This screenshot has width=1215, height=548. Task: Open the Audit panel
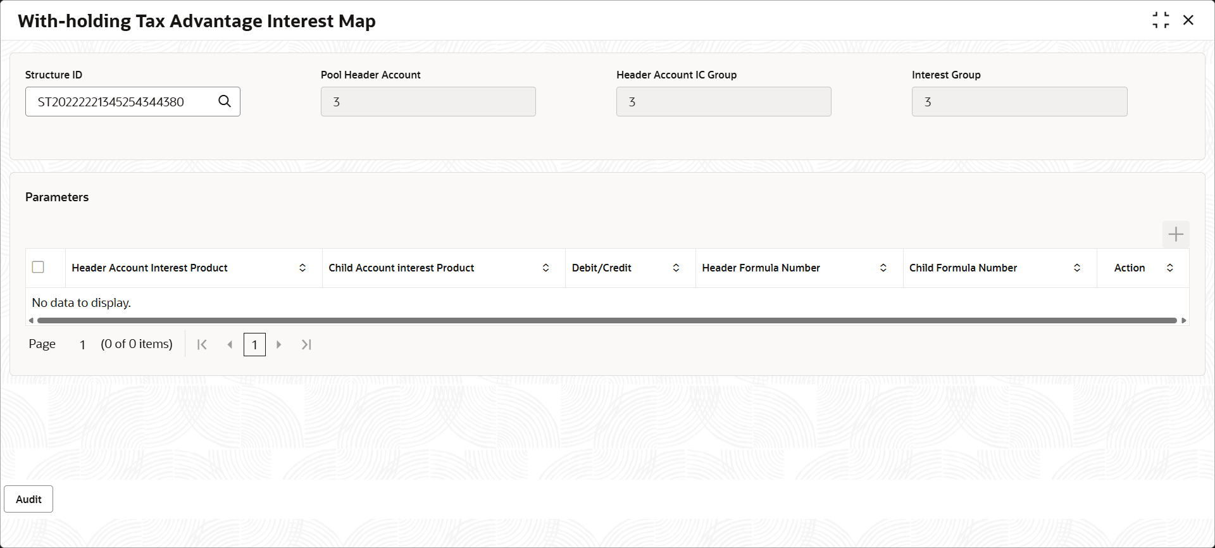(28, 499)
